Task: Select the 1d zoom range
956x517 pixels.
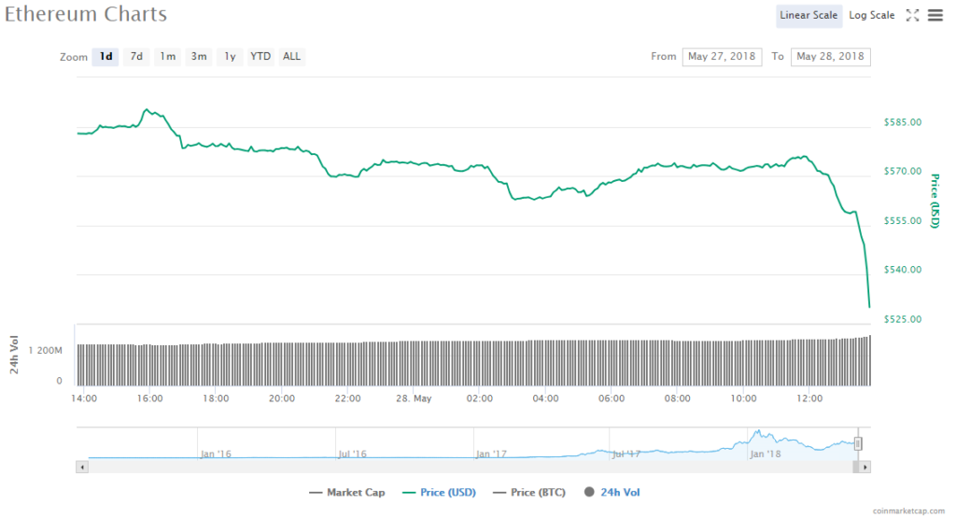Action: 105,56
